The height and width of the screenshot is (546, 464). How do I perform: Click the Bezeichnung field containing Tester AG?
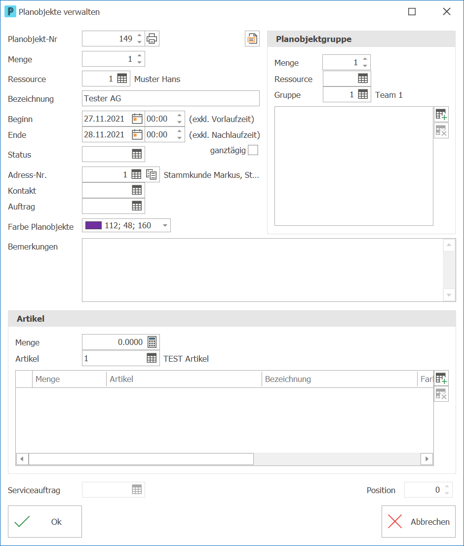[171, 98]
